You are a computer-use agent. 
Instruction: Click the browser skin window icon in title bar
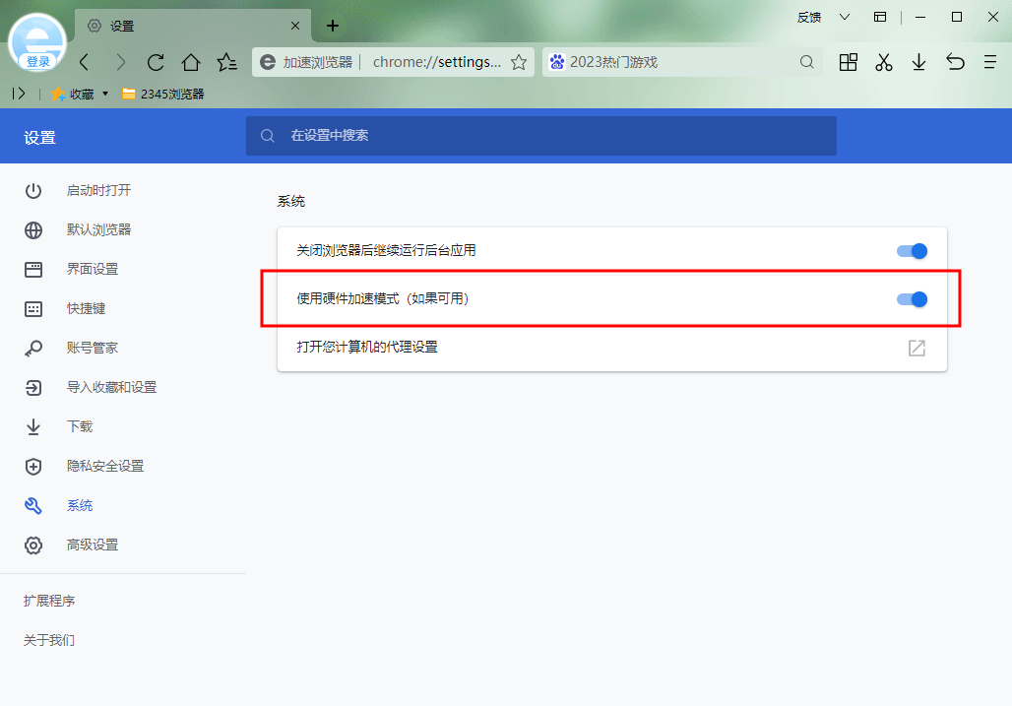pos(880,18)
